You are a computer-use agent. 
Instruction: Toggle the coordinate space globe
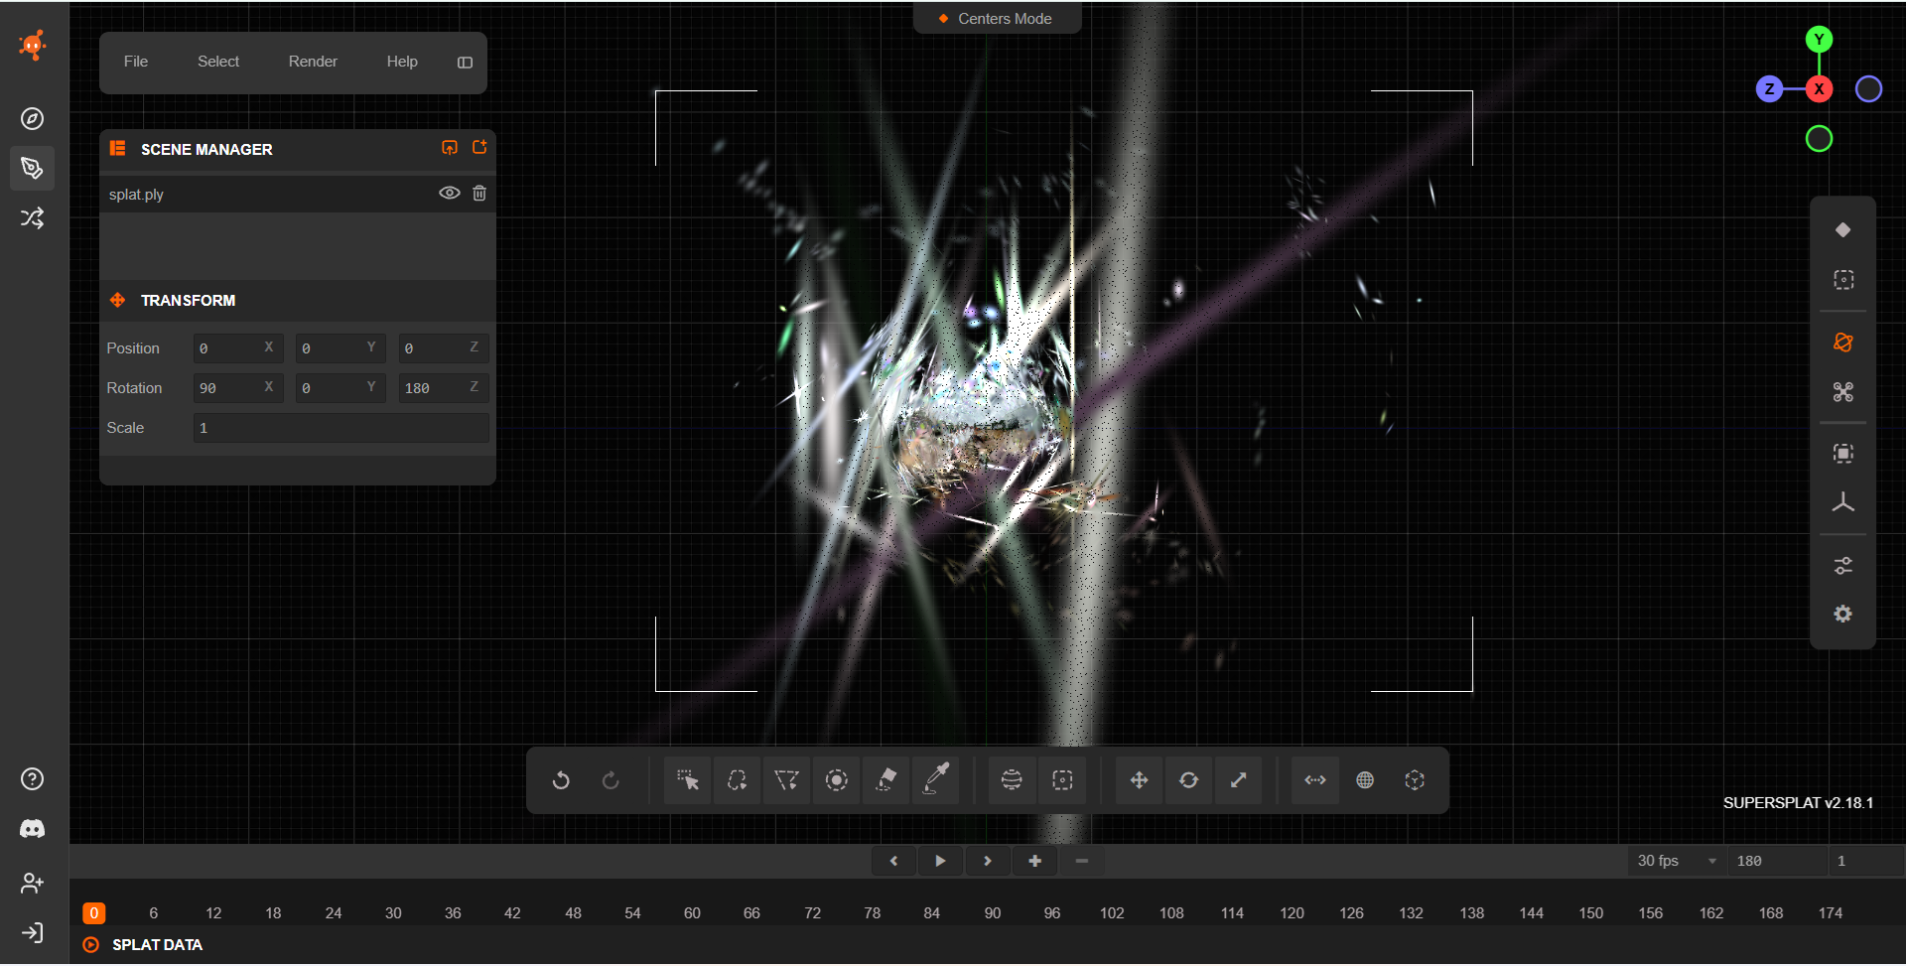click(x=1365, y=780)
